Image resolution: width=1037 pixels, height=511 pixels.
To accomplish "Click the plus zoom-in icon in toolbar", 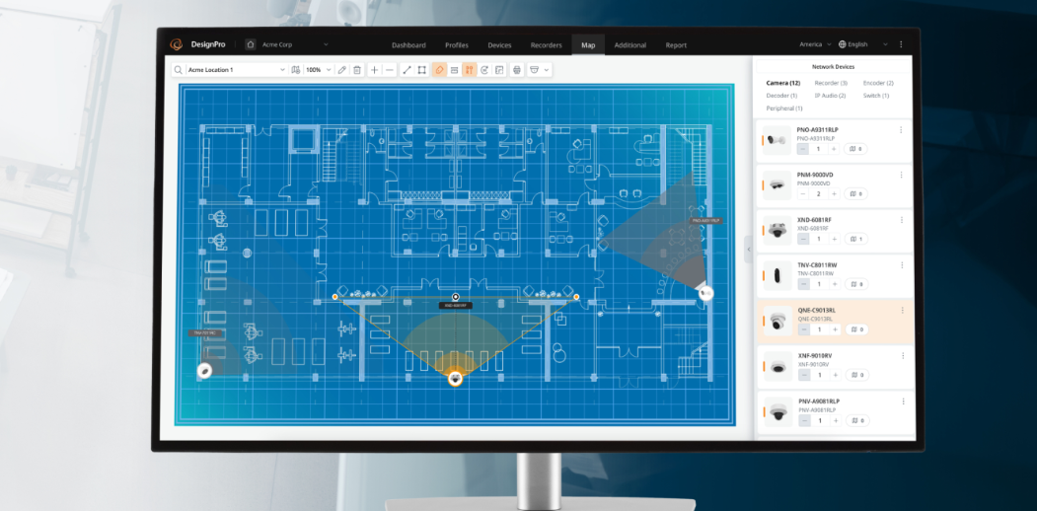I will point(374,69).
